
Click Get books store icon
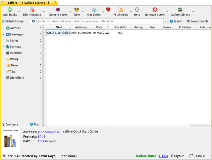[94, 10]
